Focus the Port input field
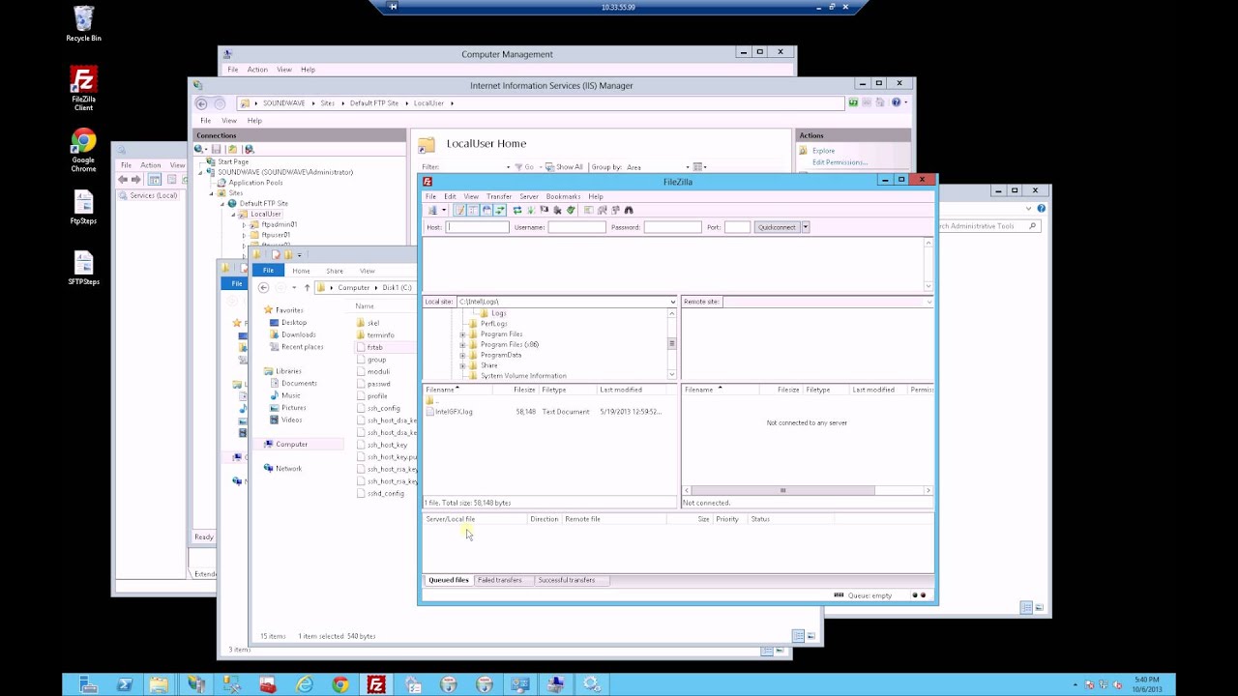 [737, 227]
